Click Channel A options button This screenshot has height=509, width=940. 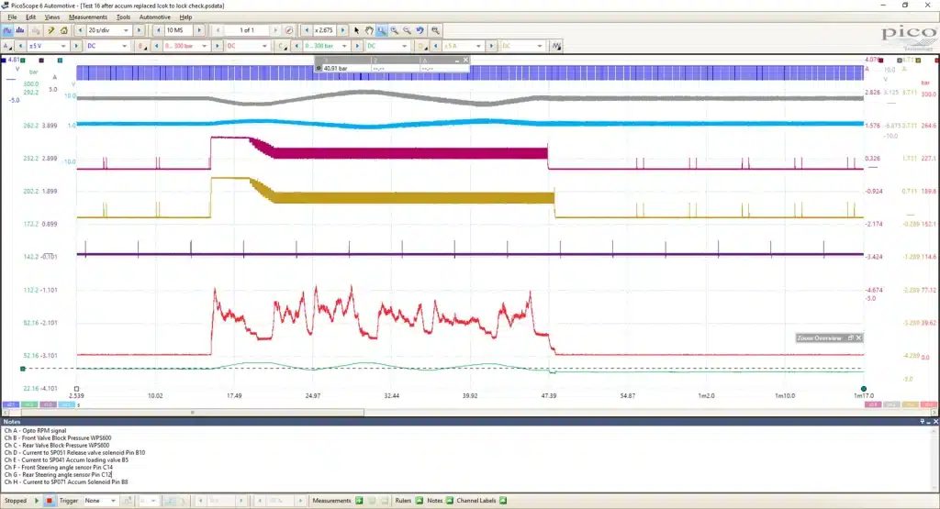[x=6, y=46]
